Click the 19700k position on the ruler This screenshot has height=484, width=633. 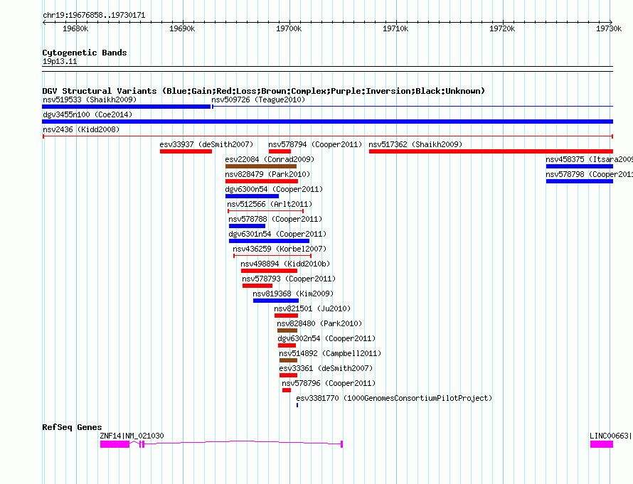[x=289, y=28]
